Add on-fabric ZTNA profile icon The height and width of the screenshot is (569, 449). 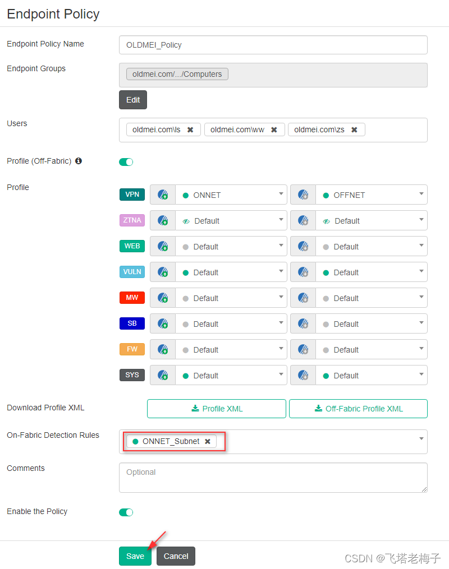(163, 221)
